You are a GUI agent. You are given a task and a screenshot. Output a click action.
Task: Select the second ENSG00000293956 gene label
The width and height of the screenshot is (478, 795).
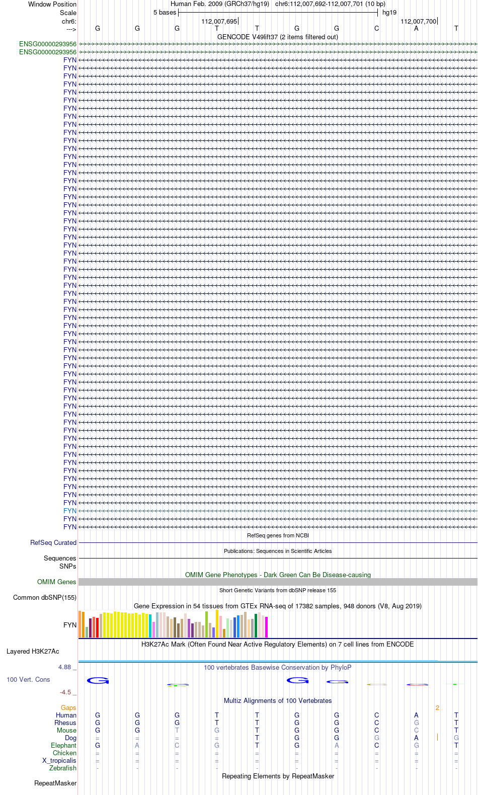pyautogui.click(x=48, y=52)
